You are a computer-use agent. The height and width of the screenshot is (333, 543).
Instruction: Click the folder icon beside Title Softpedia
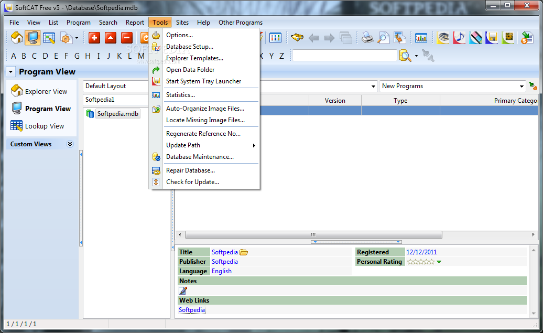[x=244, y=252]
